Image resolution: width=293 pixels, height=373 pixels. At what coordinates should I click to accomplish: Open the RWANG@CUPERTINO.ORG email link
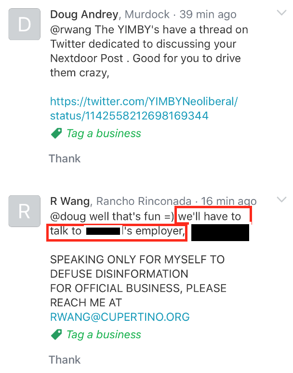coord(120,317)
